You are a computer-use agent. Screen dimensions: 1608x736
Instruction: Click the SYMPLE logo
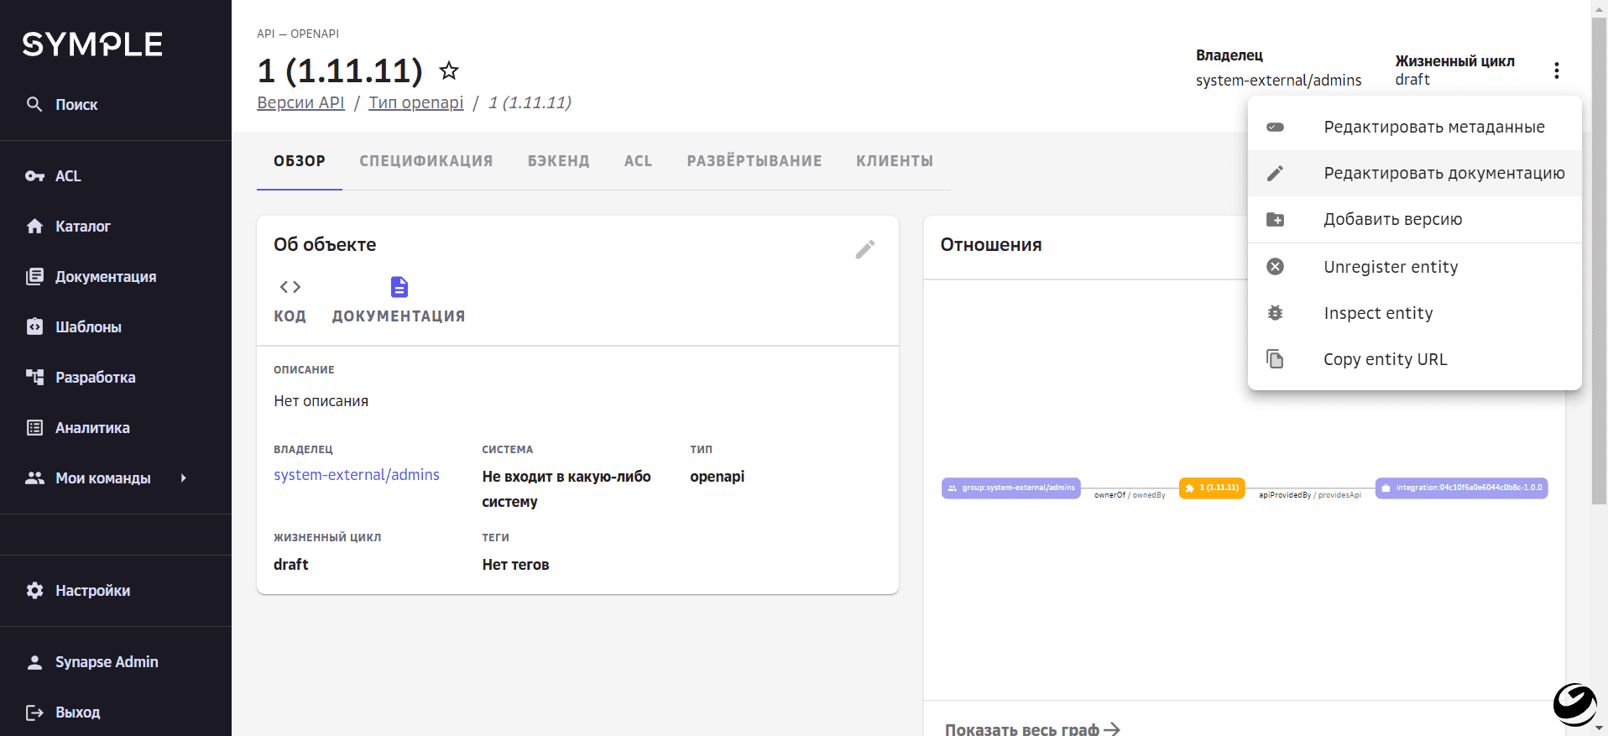coord(92,44)
